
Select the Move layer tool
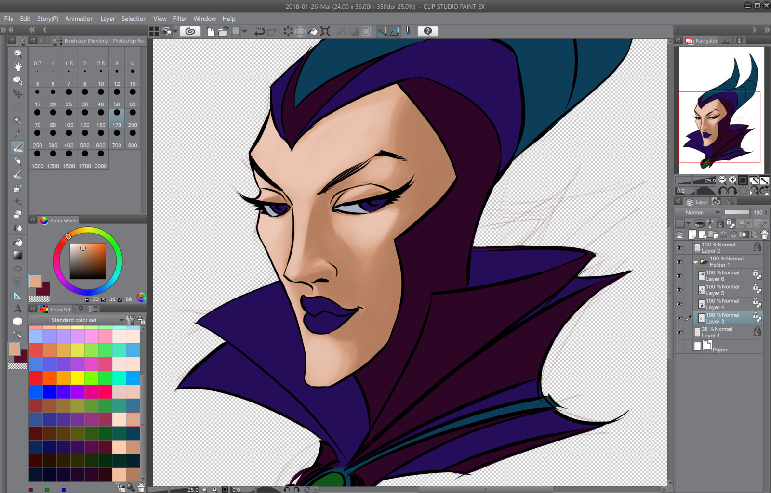(x=18, y=93)
